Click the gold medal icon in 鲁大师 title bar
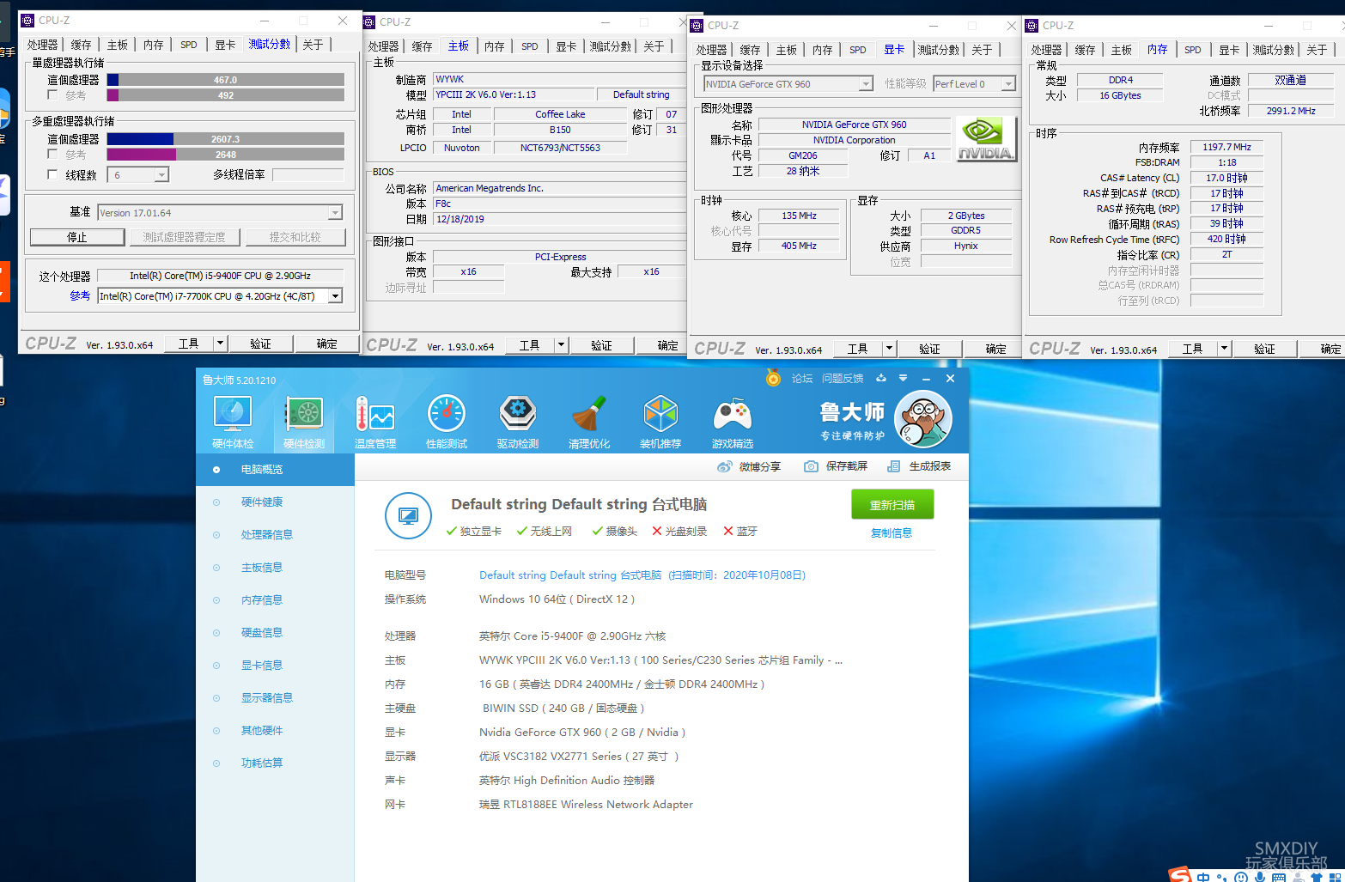The image size is (1345, 882). [x=773, y=378]
